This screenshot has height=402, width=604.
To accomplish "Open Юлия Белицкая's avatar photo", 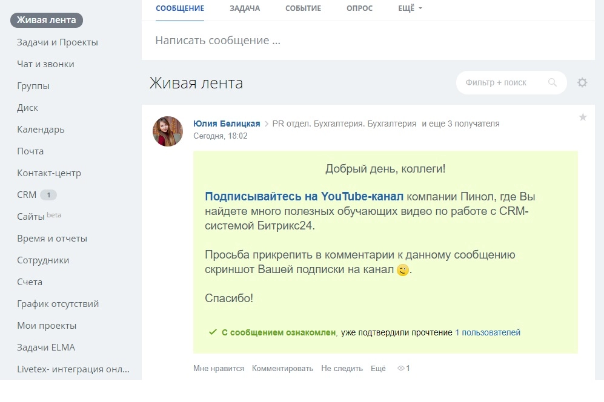I will click(x=168, y=131).
